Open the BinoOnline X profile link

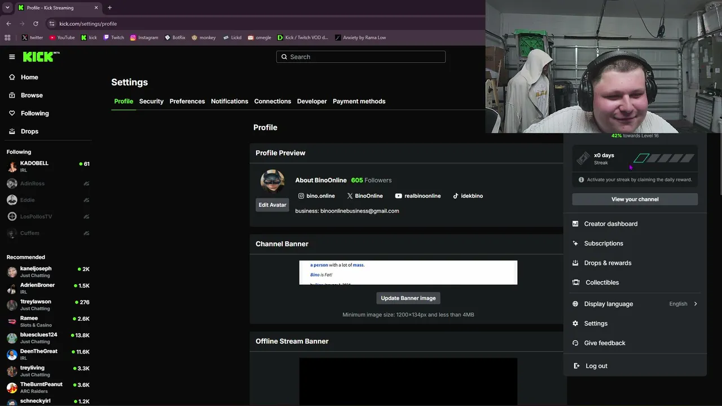click(365, 196)
